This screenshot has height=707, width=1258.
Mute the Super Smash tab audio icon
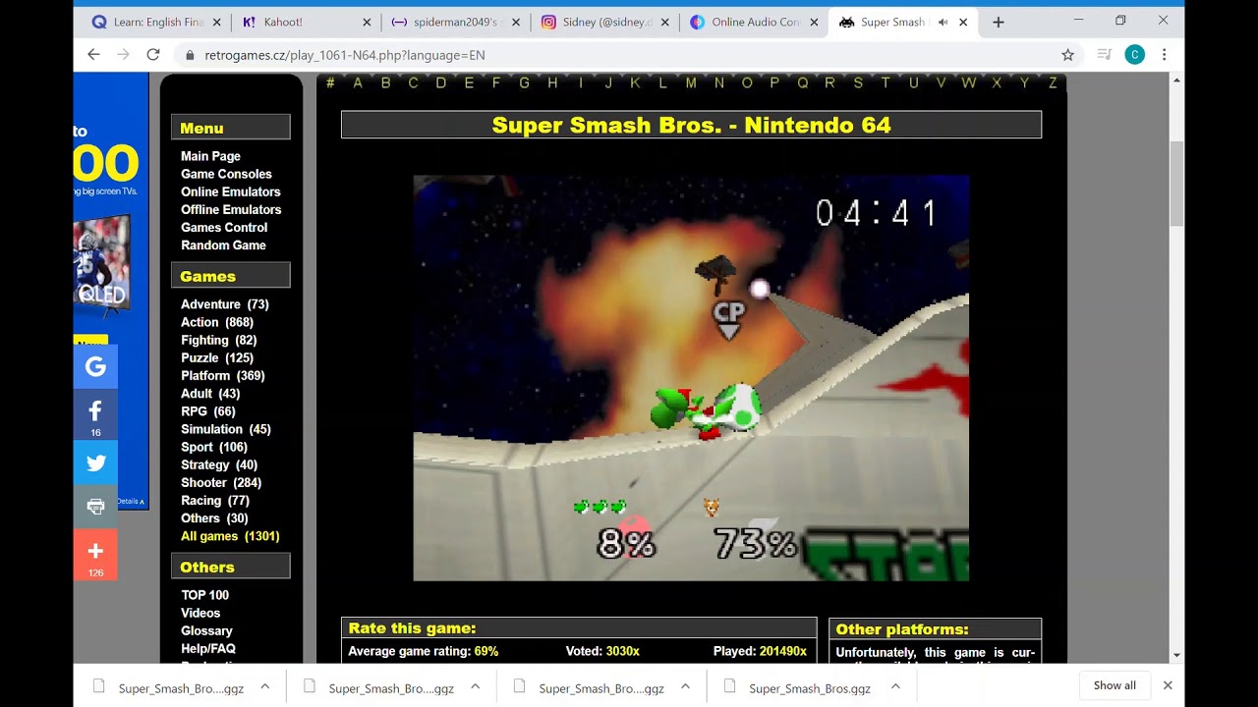943,22
